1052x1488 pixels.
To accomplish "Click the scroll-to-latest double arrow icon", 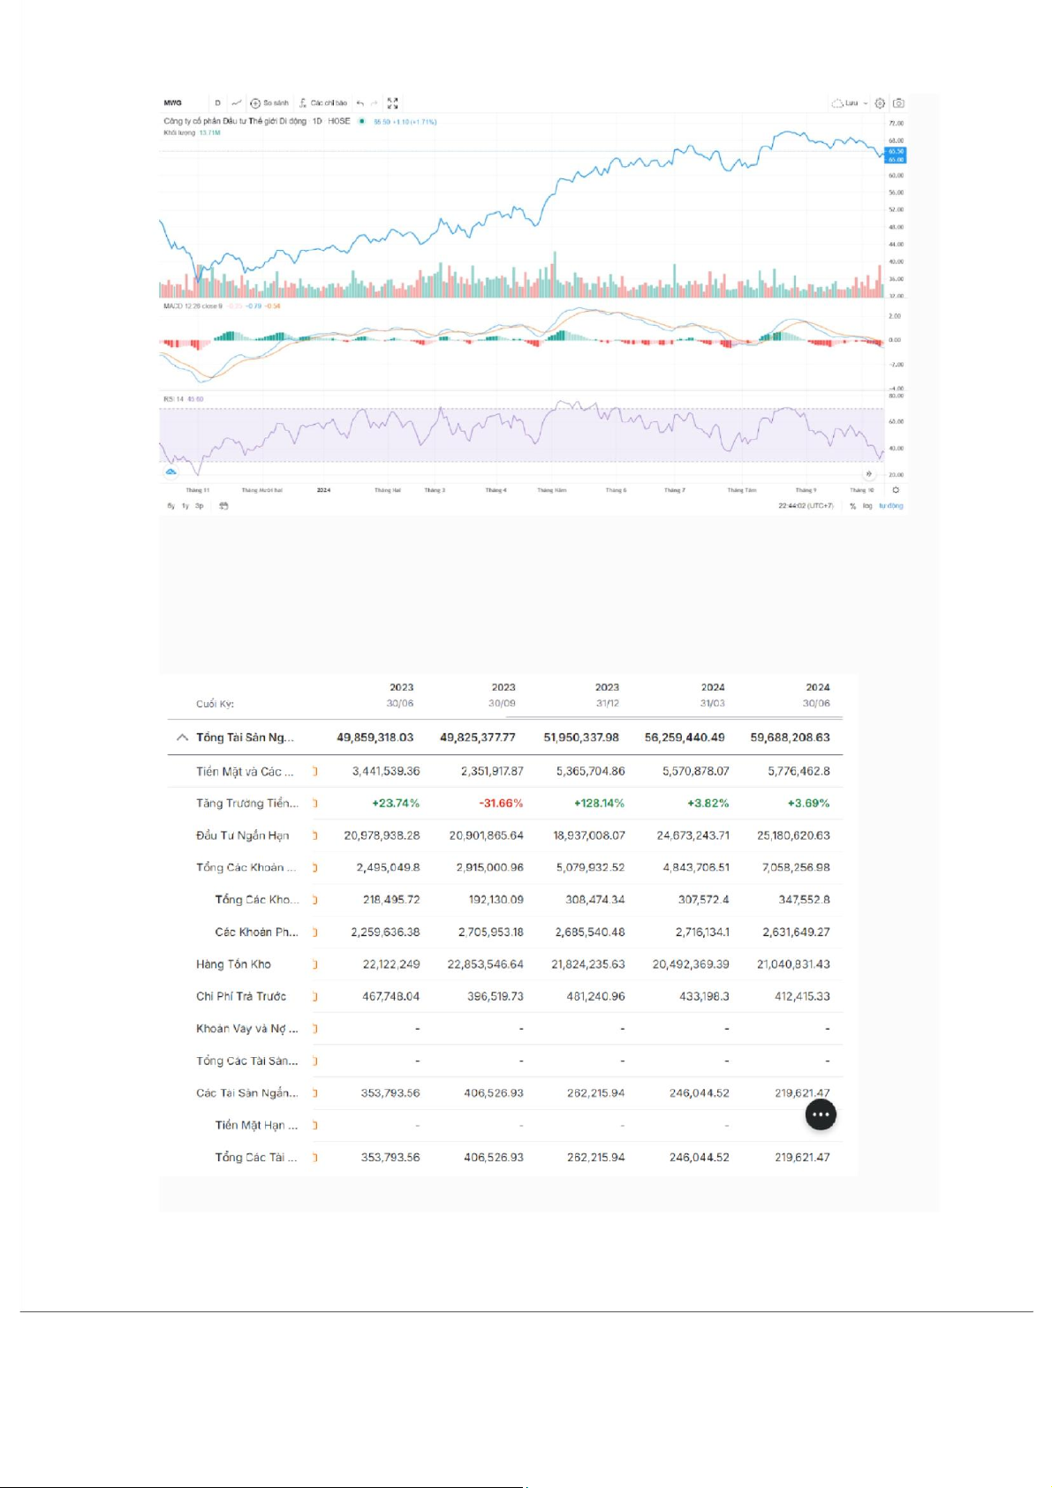I will pyautogui.click(x=868, y=474).
